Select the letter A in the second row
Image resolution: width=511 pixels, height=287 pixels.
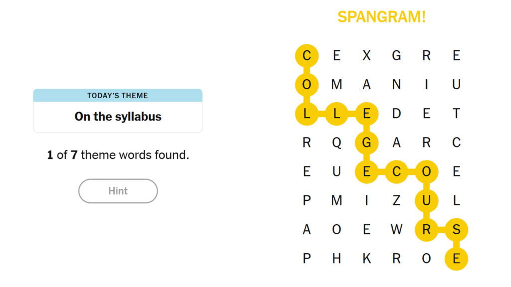(x=367, y=85)
